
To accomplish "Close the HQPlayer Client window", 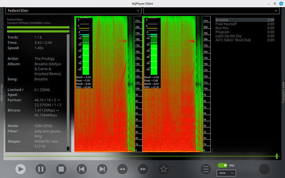I will tap(281, 4).
